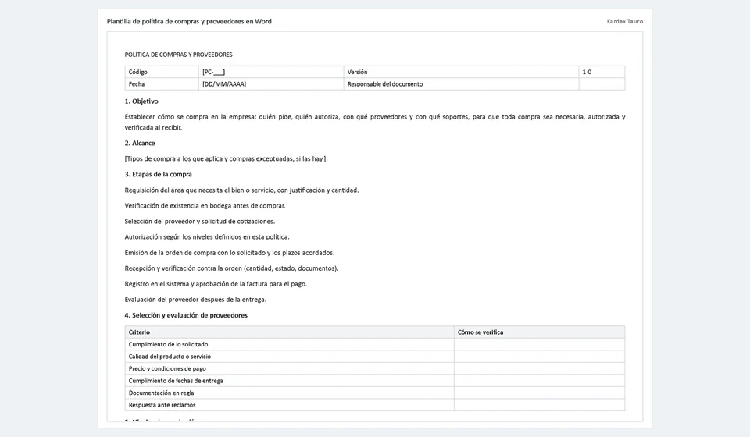This screenshot has height=437, width=750.
Task: Select the 'Precio y condiciones de pago' row
Action: [x=375, y=368]
